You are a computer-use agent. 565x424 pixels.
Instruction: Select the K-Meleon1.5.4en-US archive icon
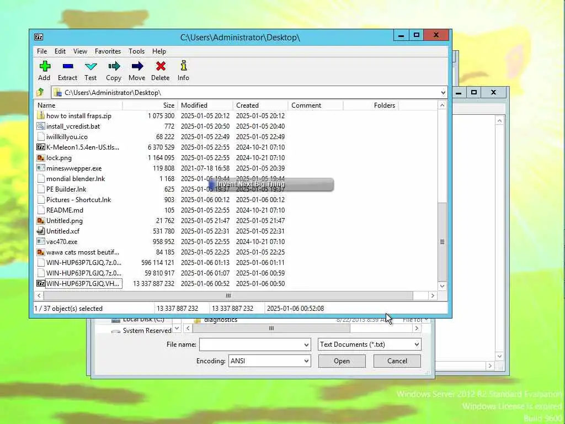(41, 147)
